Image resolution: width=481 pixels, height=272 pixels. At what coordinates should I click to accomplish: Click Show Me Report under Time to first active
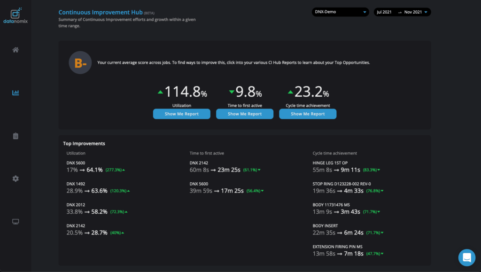[x=244, y=114]
